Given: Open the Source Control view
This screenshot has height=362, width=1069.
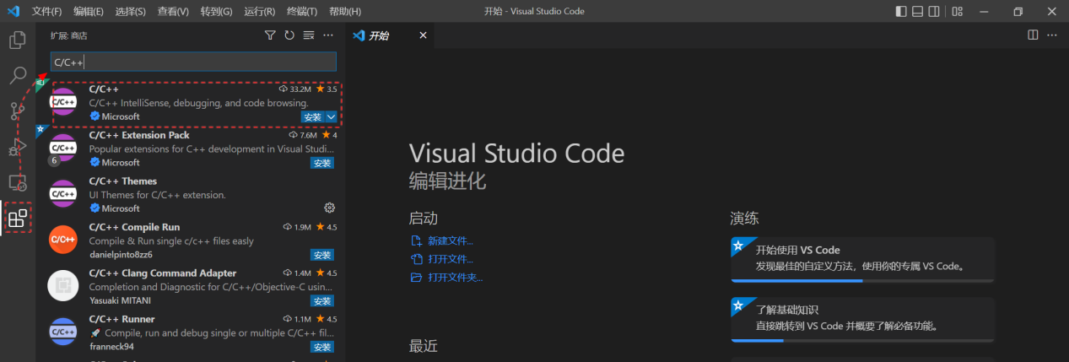Looking at the screenshot, I should [17, 111].
